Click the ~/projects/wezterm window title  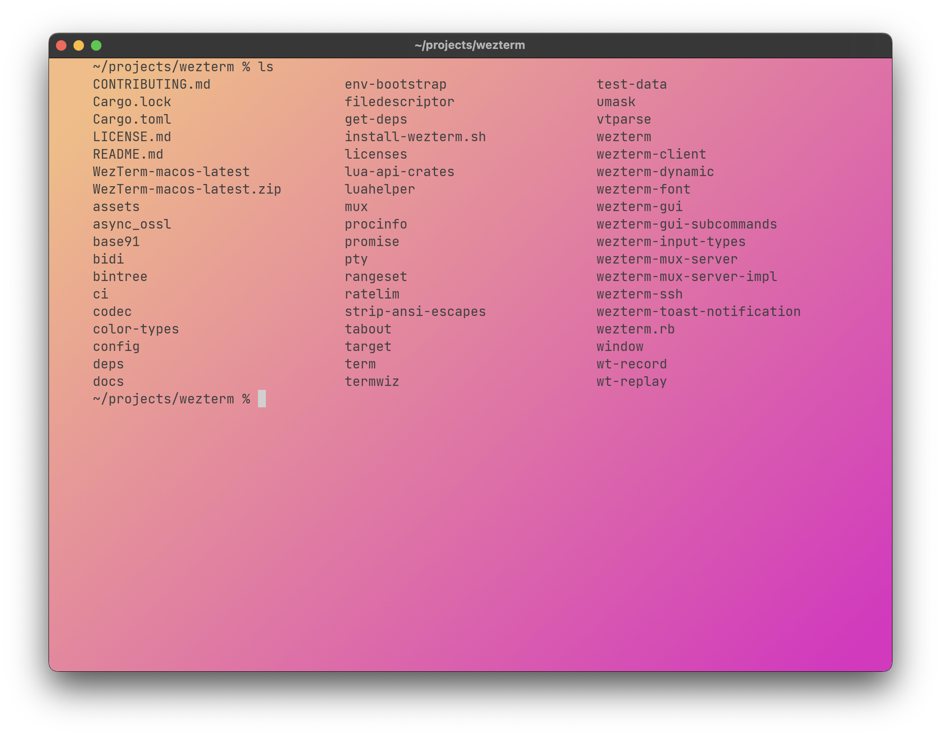pyautogui.click(x=470, y=45)
